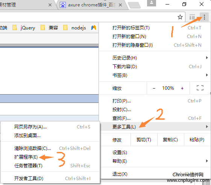Increase zoom with the plus button
The width and height of the screenshot is (211, 185).
click(x=182, y=88)
